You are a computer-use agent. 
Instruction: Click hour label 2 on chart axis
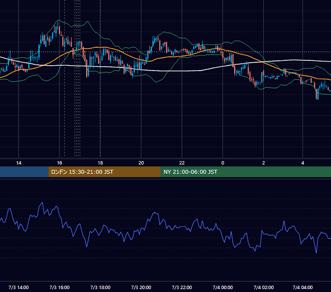click(263, 163)
